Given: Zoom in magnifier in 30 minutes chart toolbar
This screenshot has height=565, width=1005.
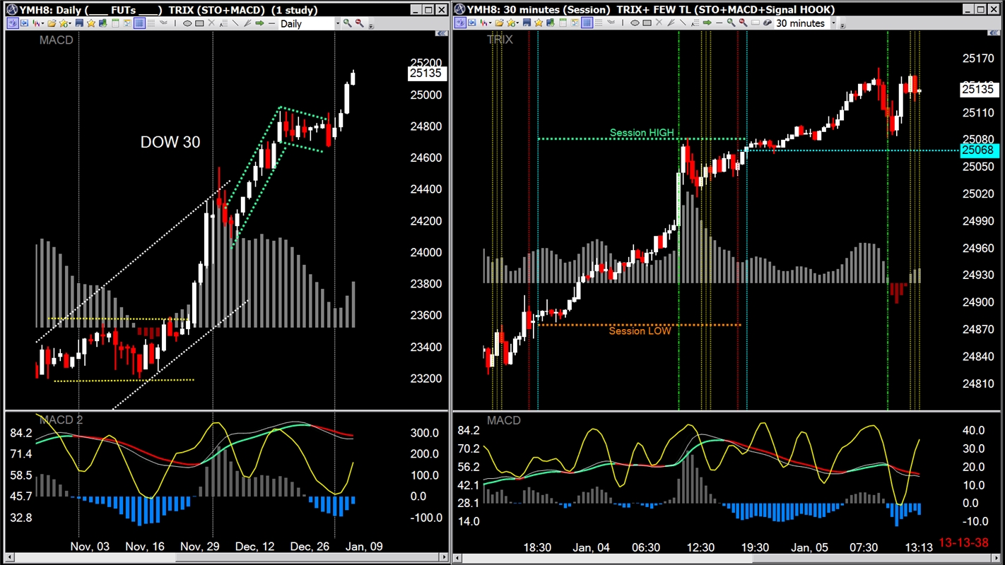Looking at the screenshot, I should click(x=731, y=23).
